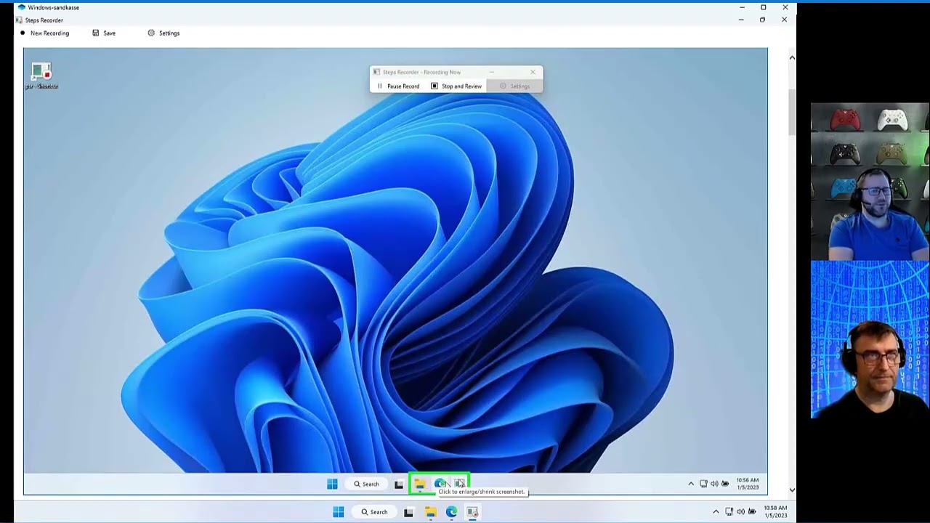Click Save in Steps Recorder toolbar
930x523 pixels.
coord(104,33)
